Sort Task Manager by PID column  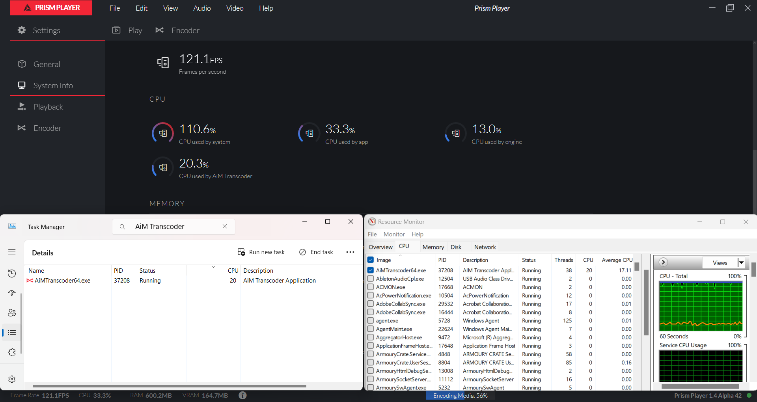click(x=119, y=270)
